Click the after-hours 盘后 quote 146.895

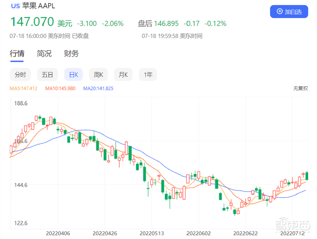coord(165,23)
